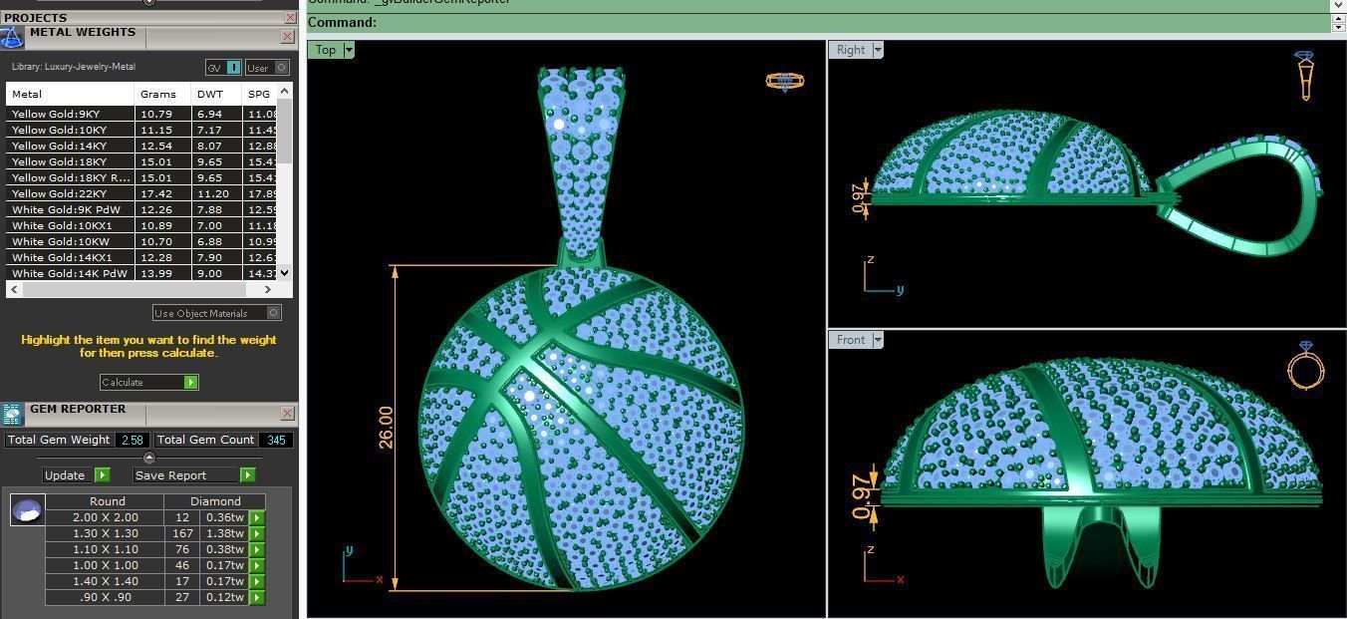Image resolution: width=1347 pixels, height=619 pixels.
Task: Click command history scroll-down arrow
Action: click(x=1338, y=6)
